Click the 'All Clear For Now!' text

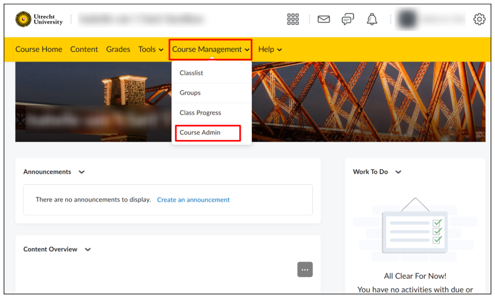pyautogui.click(x=415, y=276)
